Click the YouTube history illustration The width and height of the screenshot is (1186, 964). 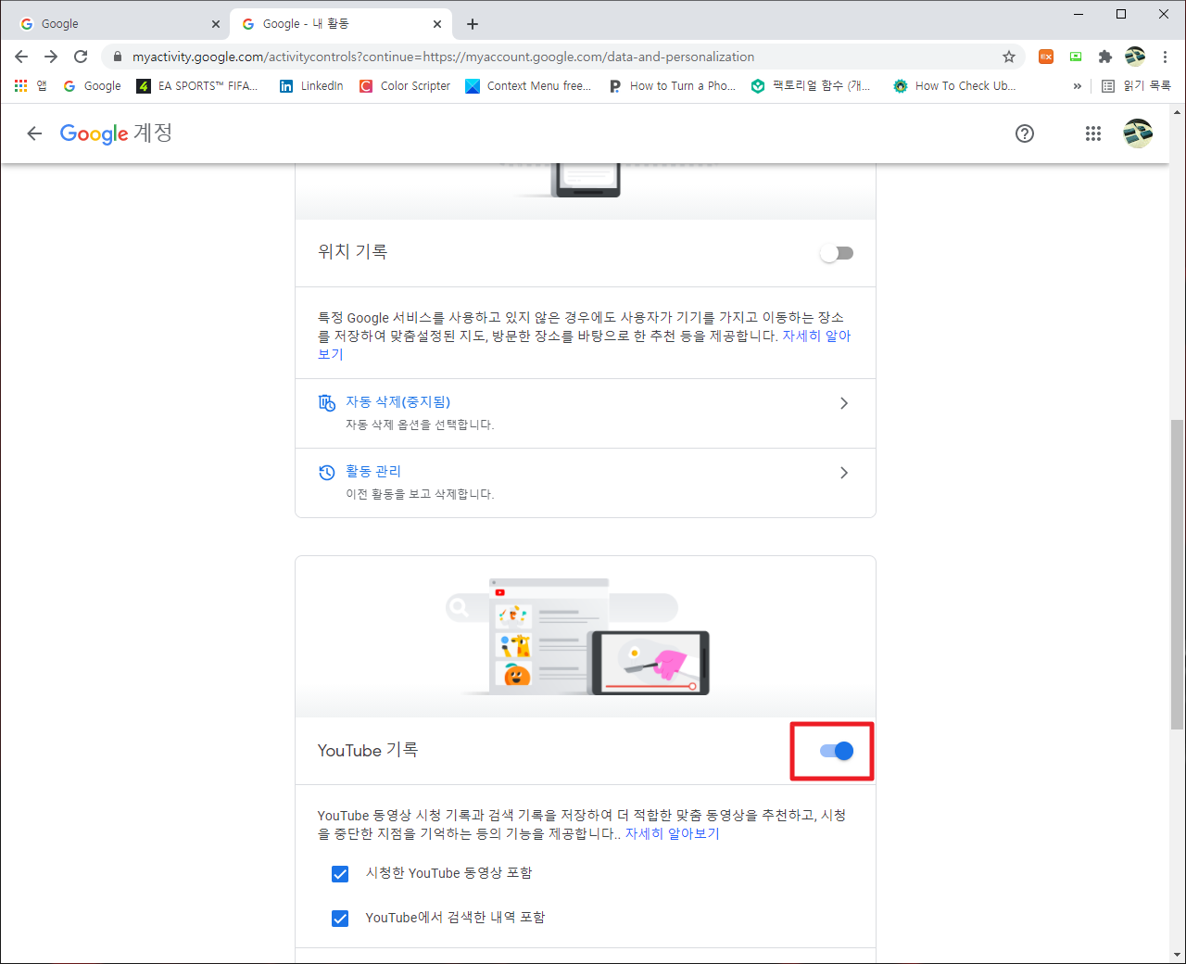(585, 636)
